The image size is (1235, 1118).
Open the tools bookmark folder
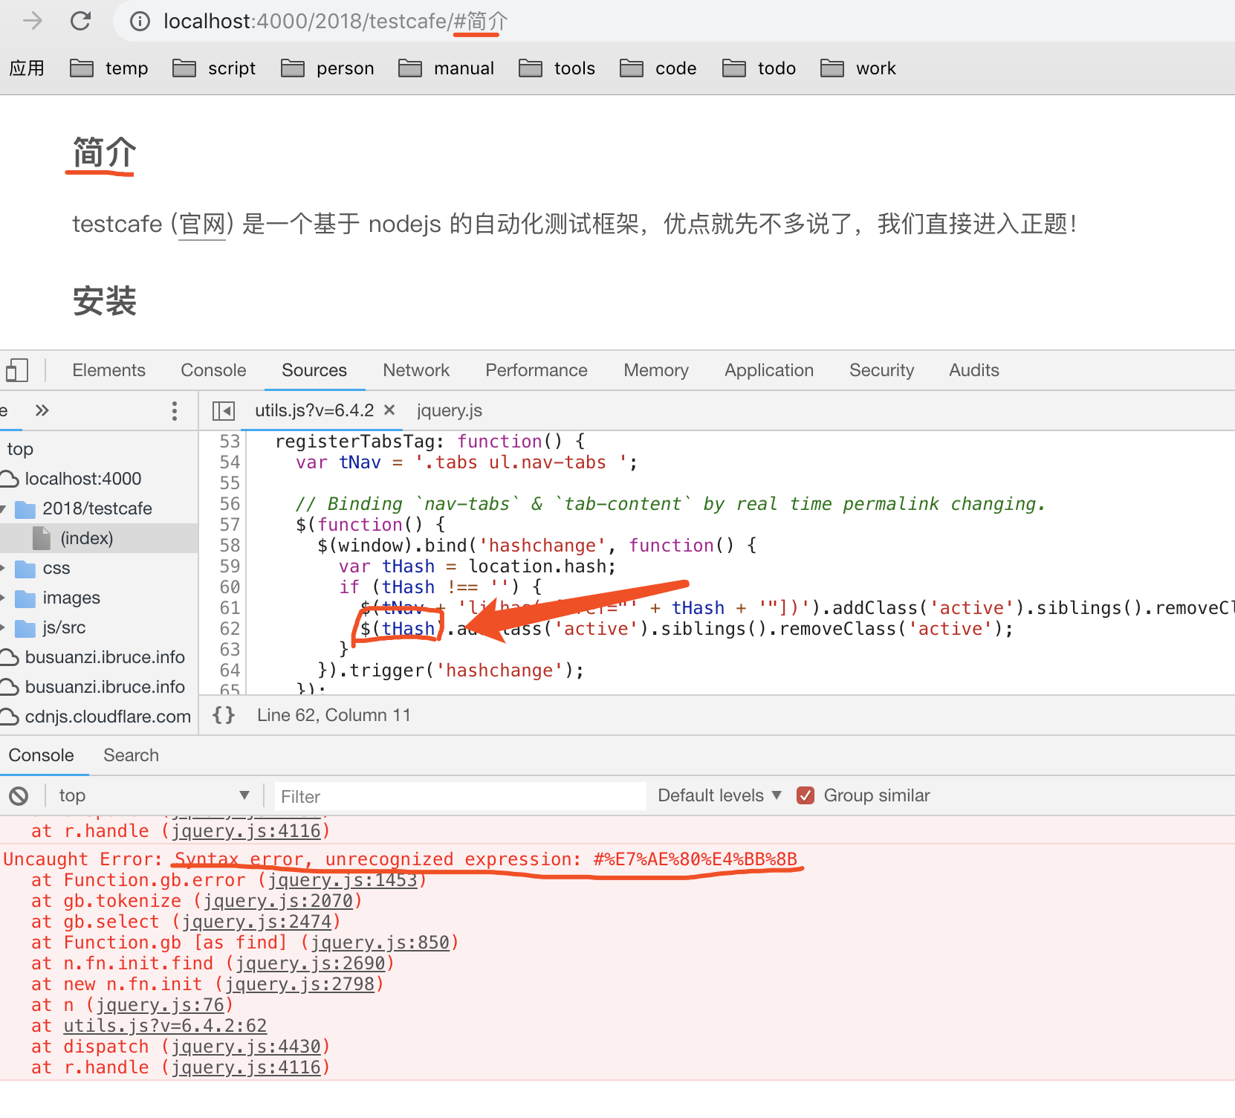click(x=557, y=68)
